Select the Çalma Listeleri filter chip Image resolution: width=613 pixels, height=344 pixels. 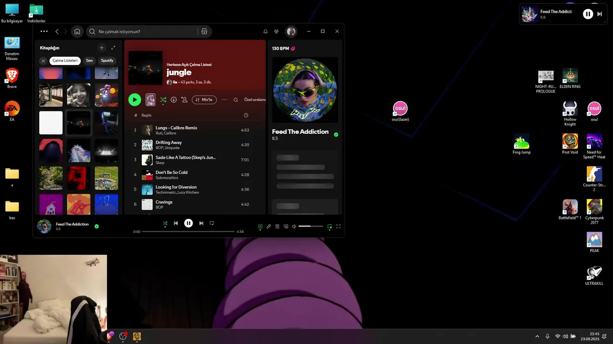point(65,61)
